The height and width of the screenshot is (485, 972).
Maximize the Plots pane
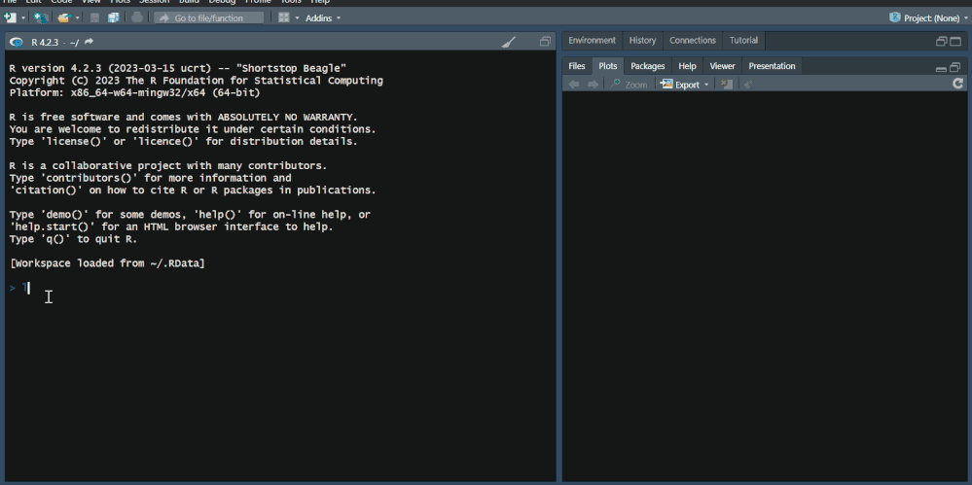[955, 67]
